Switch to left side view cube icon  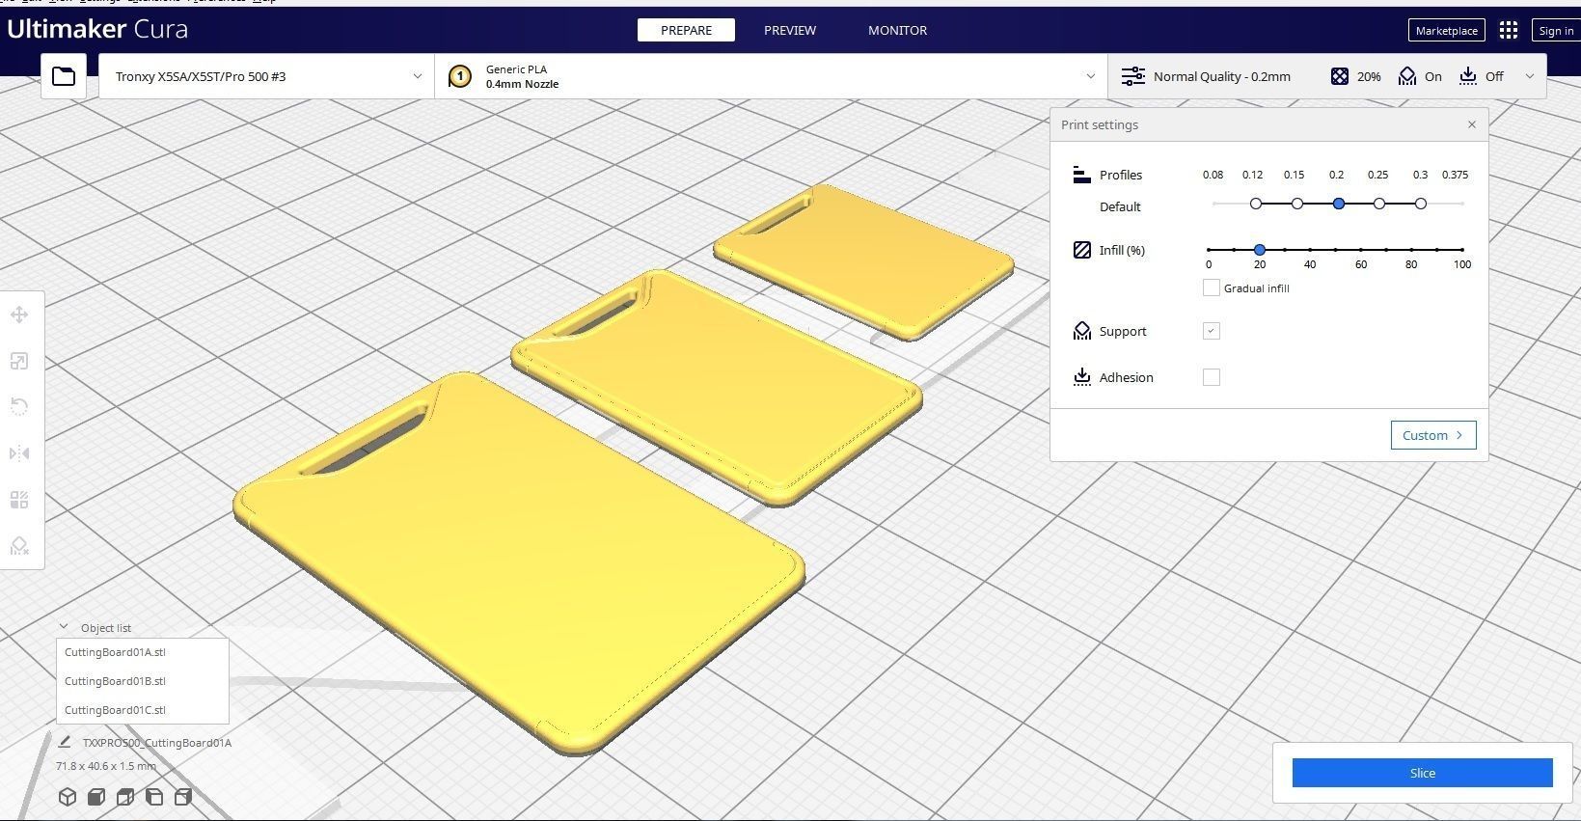(x=154, y=797)
